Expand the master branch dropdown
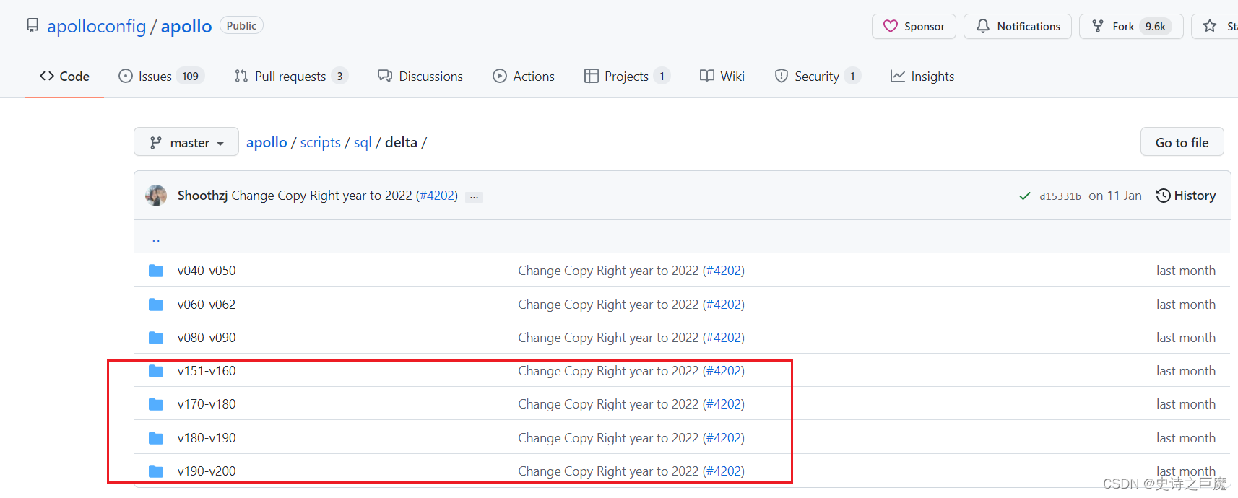 [186, 142]
